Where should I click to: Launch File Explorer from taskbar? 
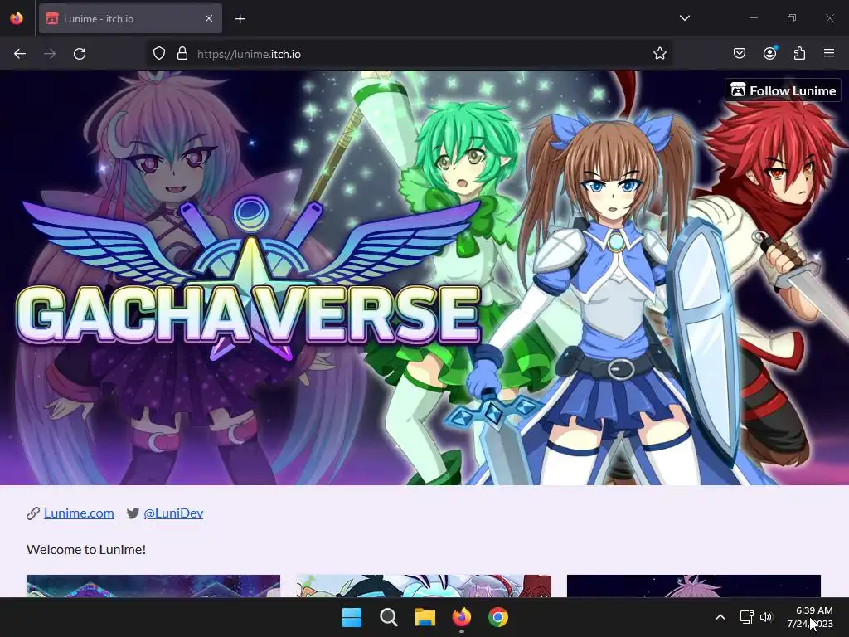(425, 617)
